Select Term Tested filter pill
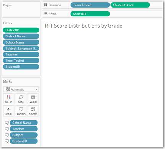The image size is (165, 149). pos(21,60)
